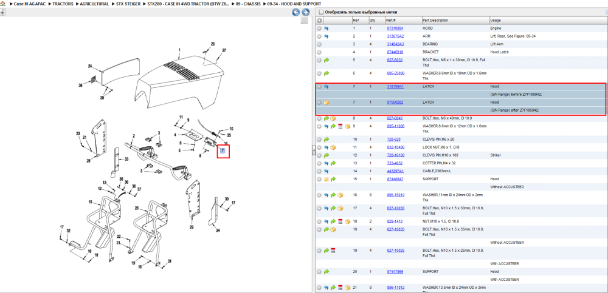Click green forward arrow for part 895-25006
Image resolution: width=608 pixels, height=293 pixels.
326,73
